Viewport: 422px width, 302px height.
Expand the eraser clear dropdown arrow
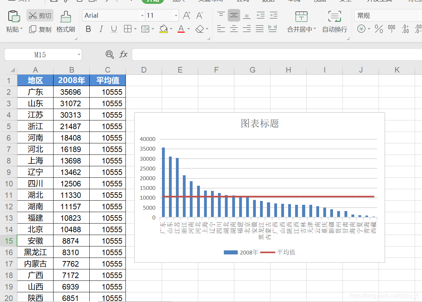click(207, 29)
